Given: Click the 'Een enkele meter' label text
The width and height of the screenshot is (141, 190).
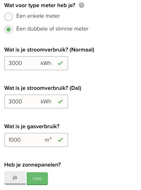Looking at the screenshot, I should point(38,16).
